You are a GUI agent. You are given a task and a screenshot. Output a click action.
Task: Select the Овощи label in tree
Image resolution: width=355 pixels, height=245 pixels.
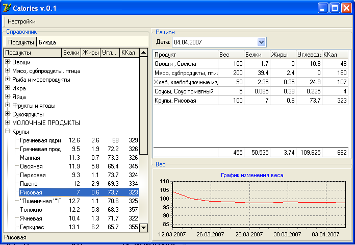click(x=21, y=62)
